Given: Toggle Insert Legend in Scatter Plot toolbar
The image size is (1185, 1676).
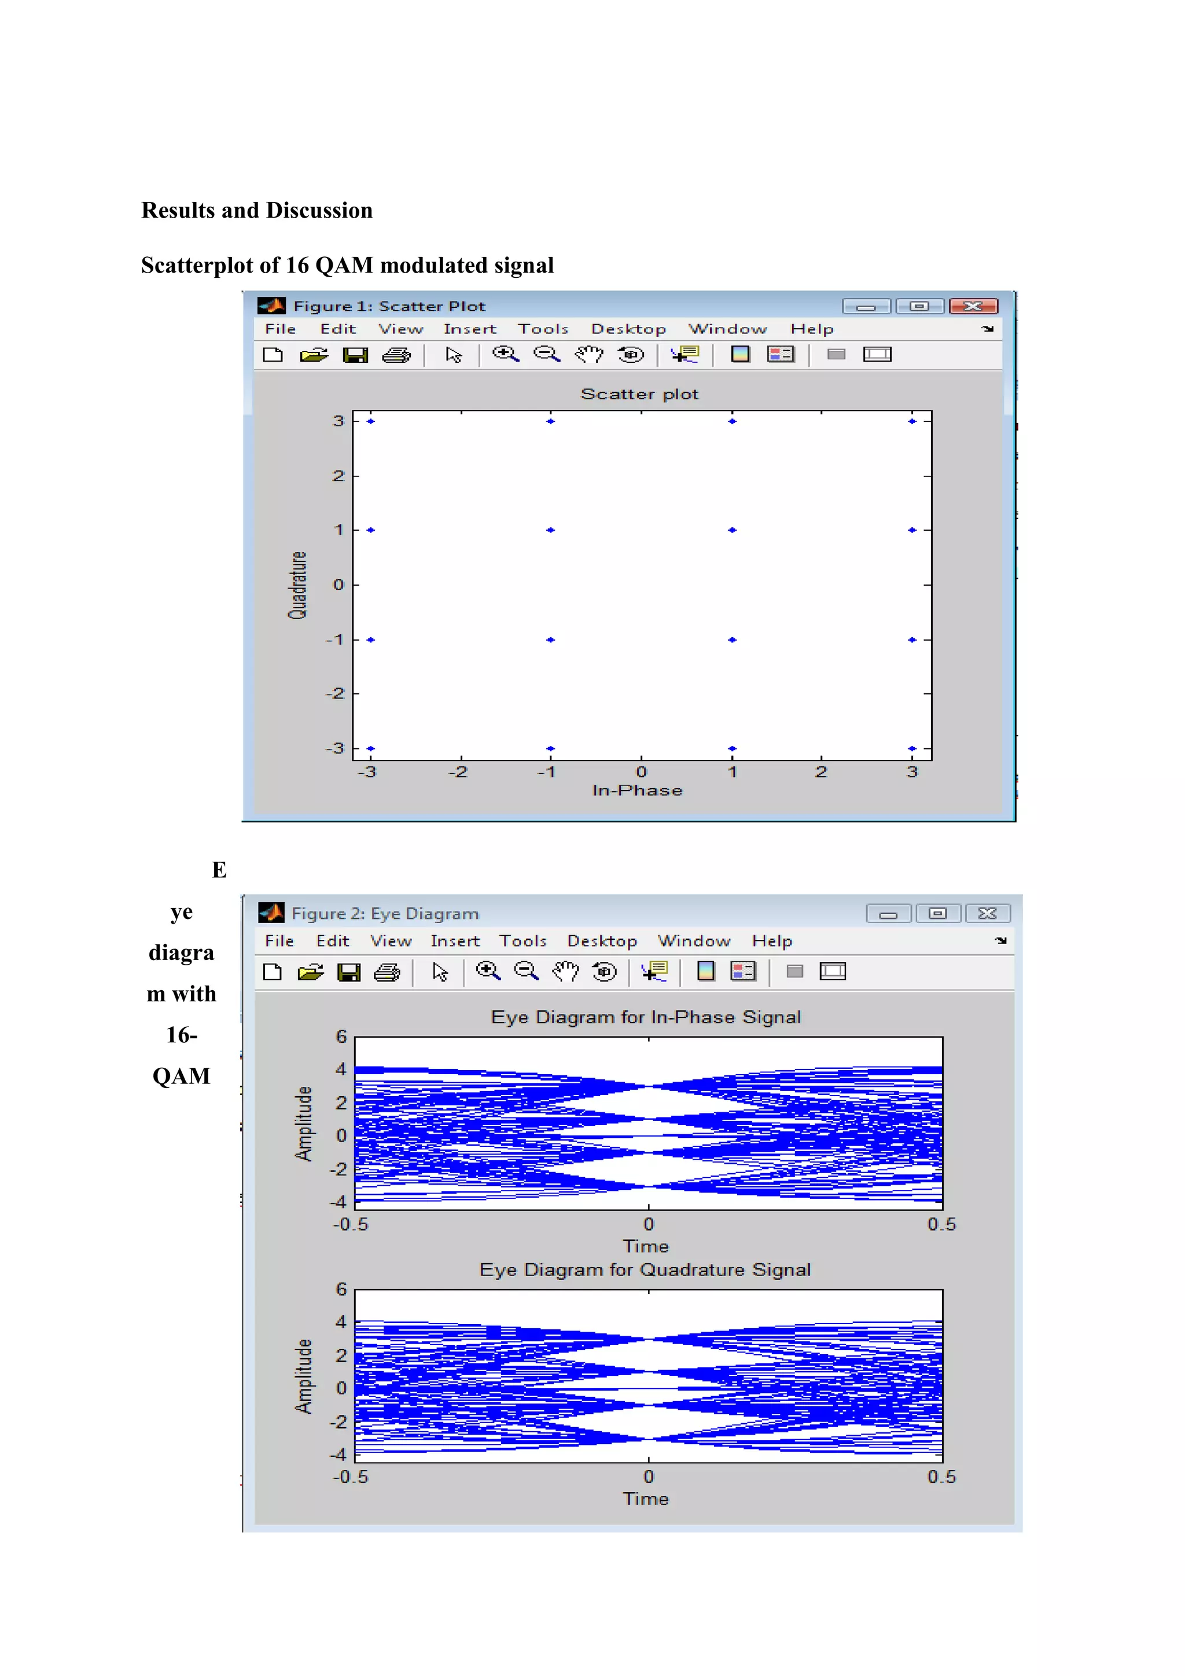Looking at the screenshot, I should click(780, 355).
